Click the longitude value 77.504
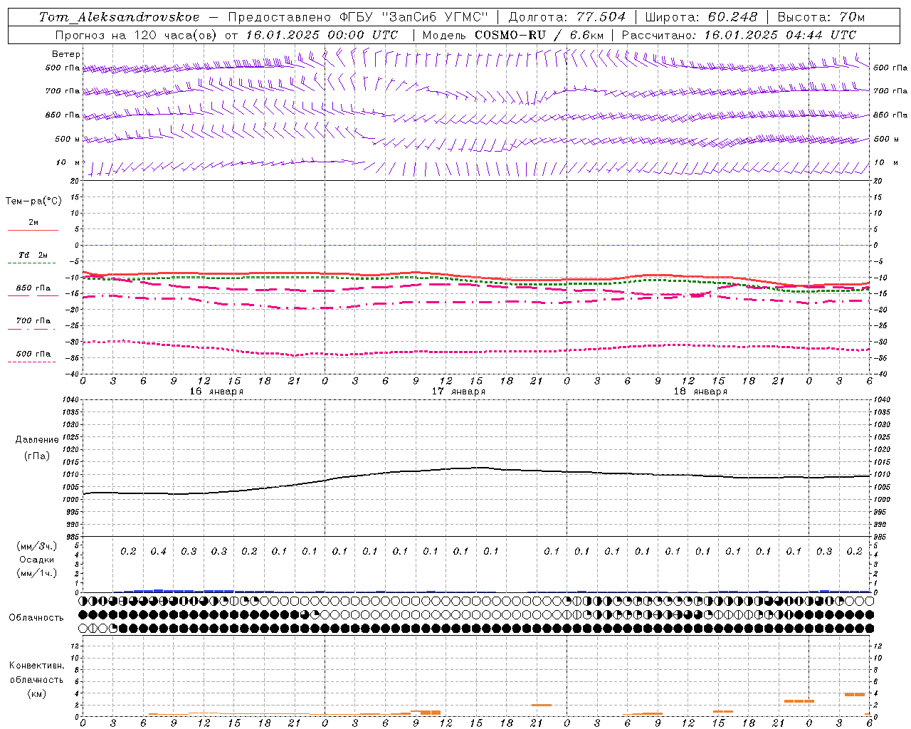Viewport: 911px width, 729px height. (x=601, y=17)
